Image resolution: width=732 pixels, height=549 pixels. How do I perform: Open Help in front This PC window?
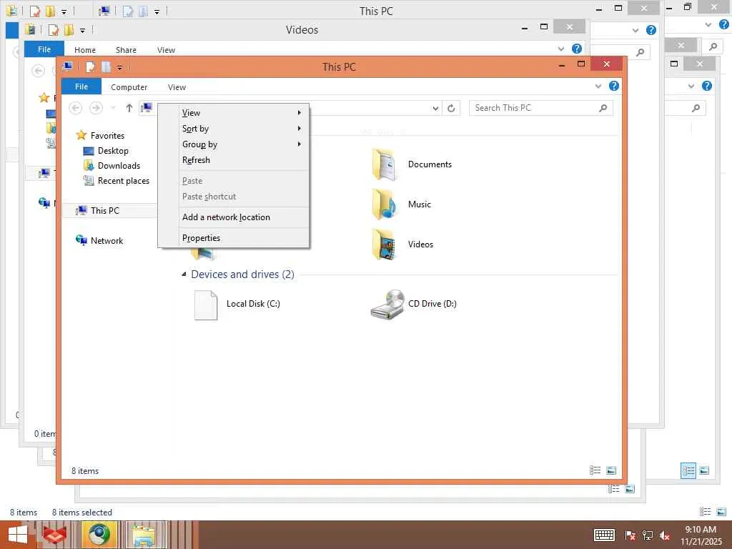point(614,86)
